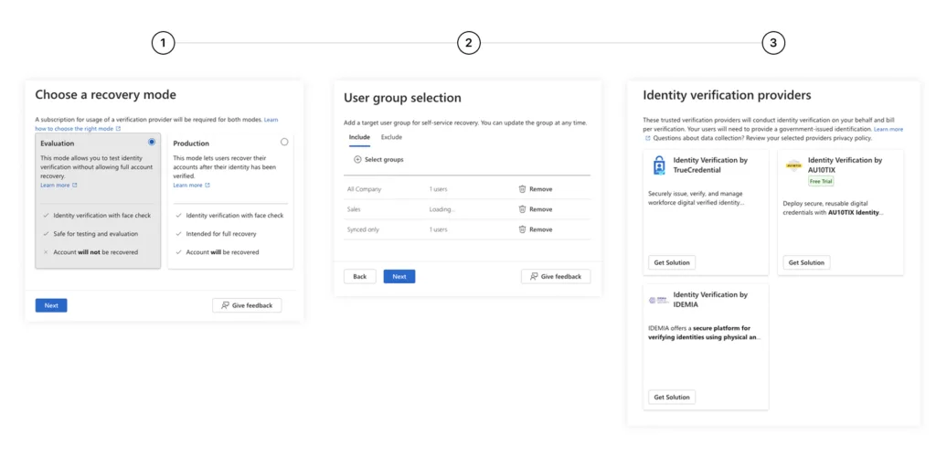The height and width of the screenshot is (457, 936).
Task: Switch to the Include tab
Action: click(x=359, y=137)
